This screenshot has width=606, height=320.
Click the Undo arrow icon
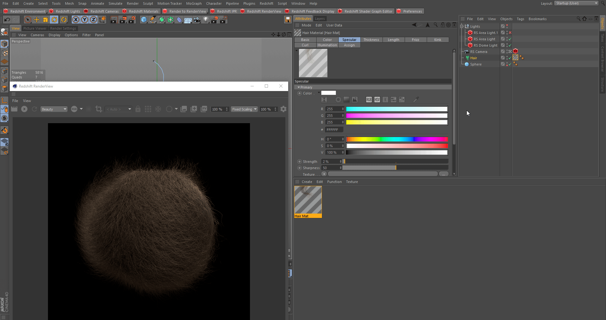click(x=7, y=20)
